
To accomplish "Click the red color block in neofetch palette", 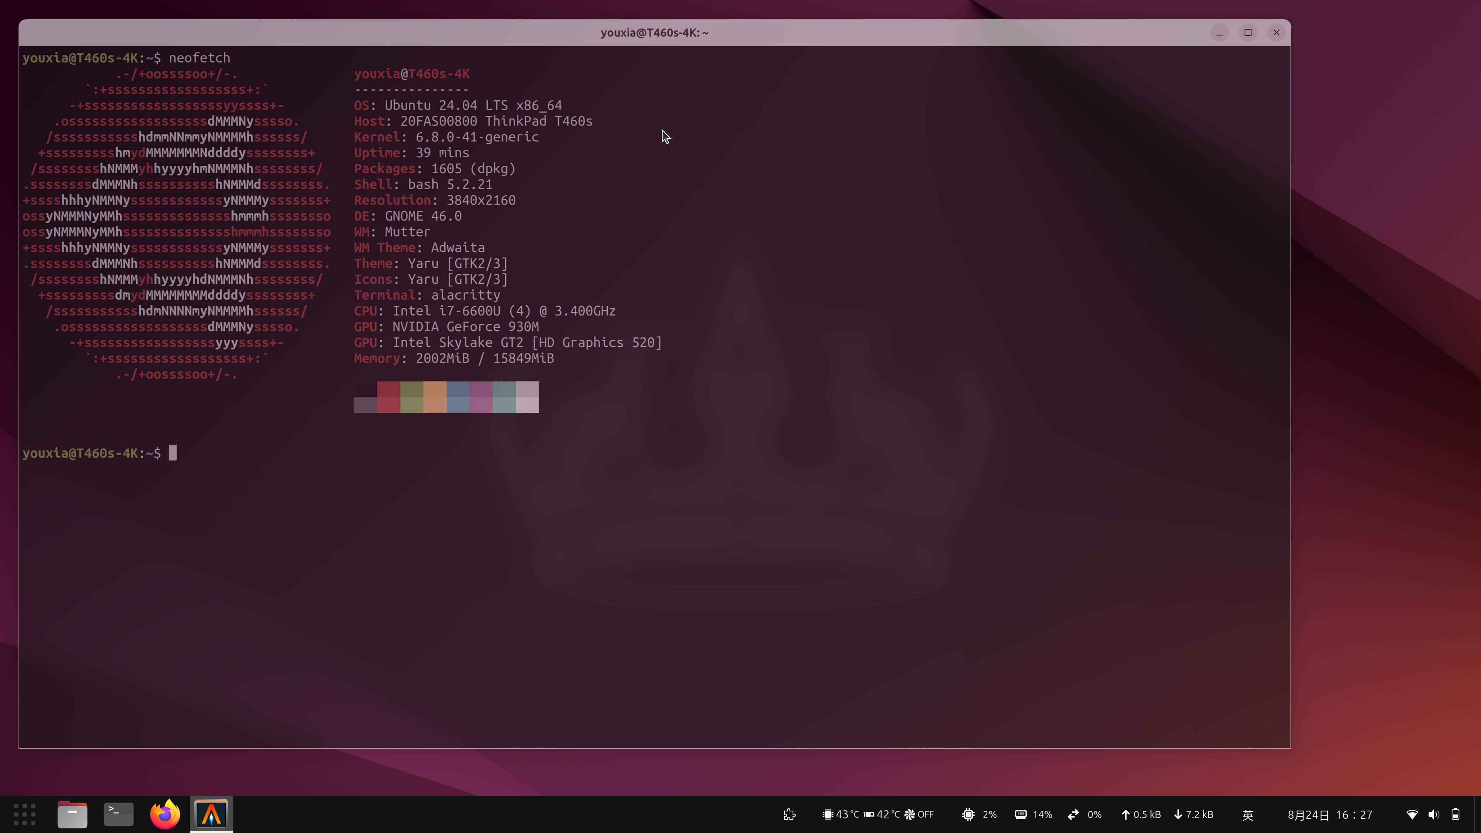I will [x=389, y=397].
